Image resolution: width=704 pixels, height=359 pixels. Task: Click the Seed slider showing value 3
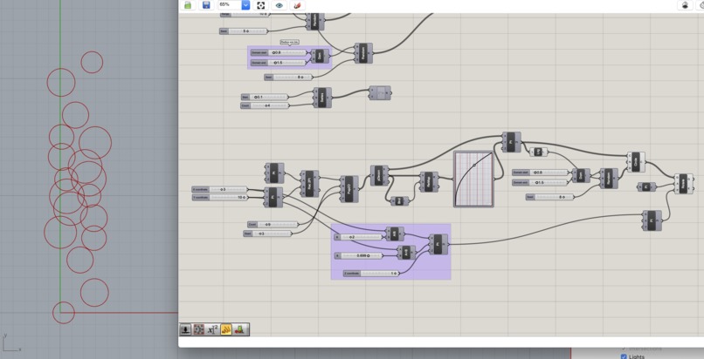point(267,234)
